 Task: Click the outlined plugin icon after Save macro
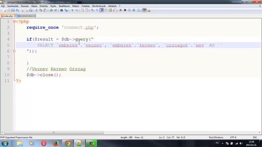[145, 10]
